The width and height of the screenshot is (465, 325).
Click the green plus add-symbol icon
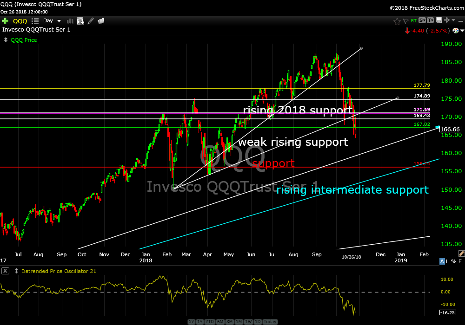coord(5,21)
